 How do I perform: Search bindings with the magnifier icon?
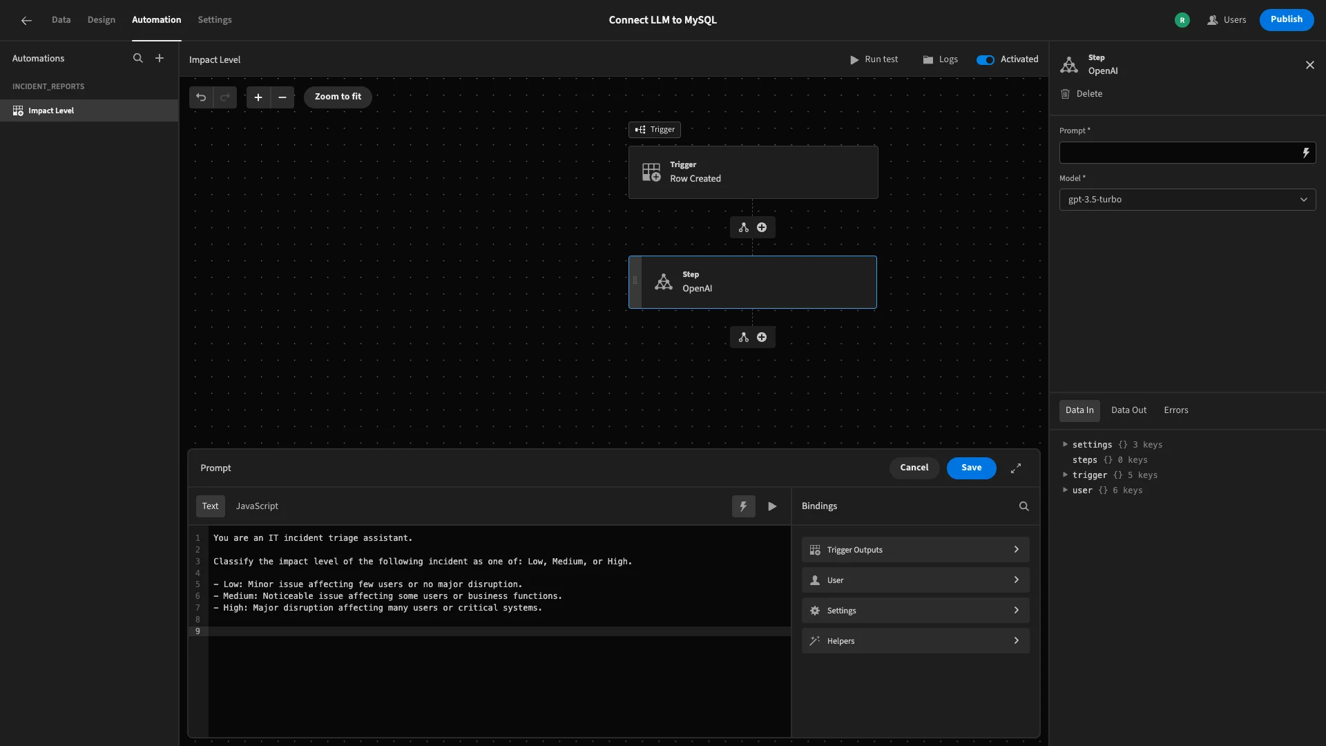tap(1024, 506)
